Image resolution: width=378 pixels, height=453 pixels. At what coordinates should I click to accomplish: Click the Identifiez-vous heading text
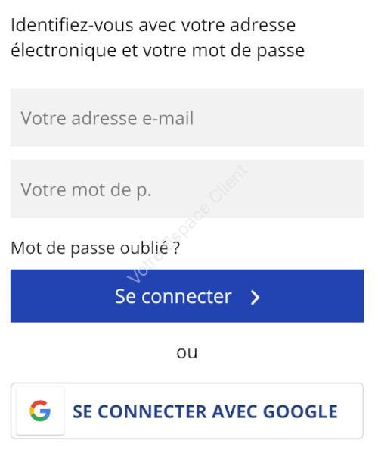[159, 38]
